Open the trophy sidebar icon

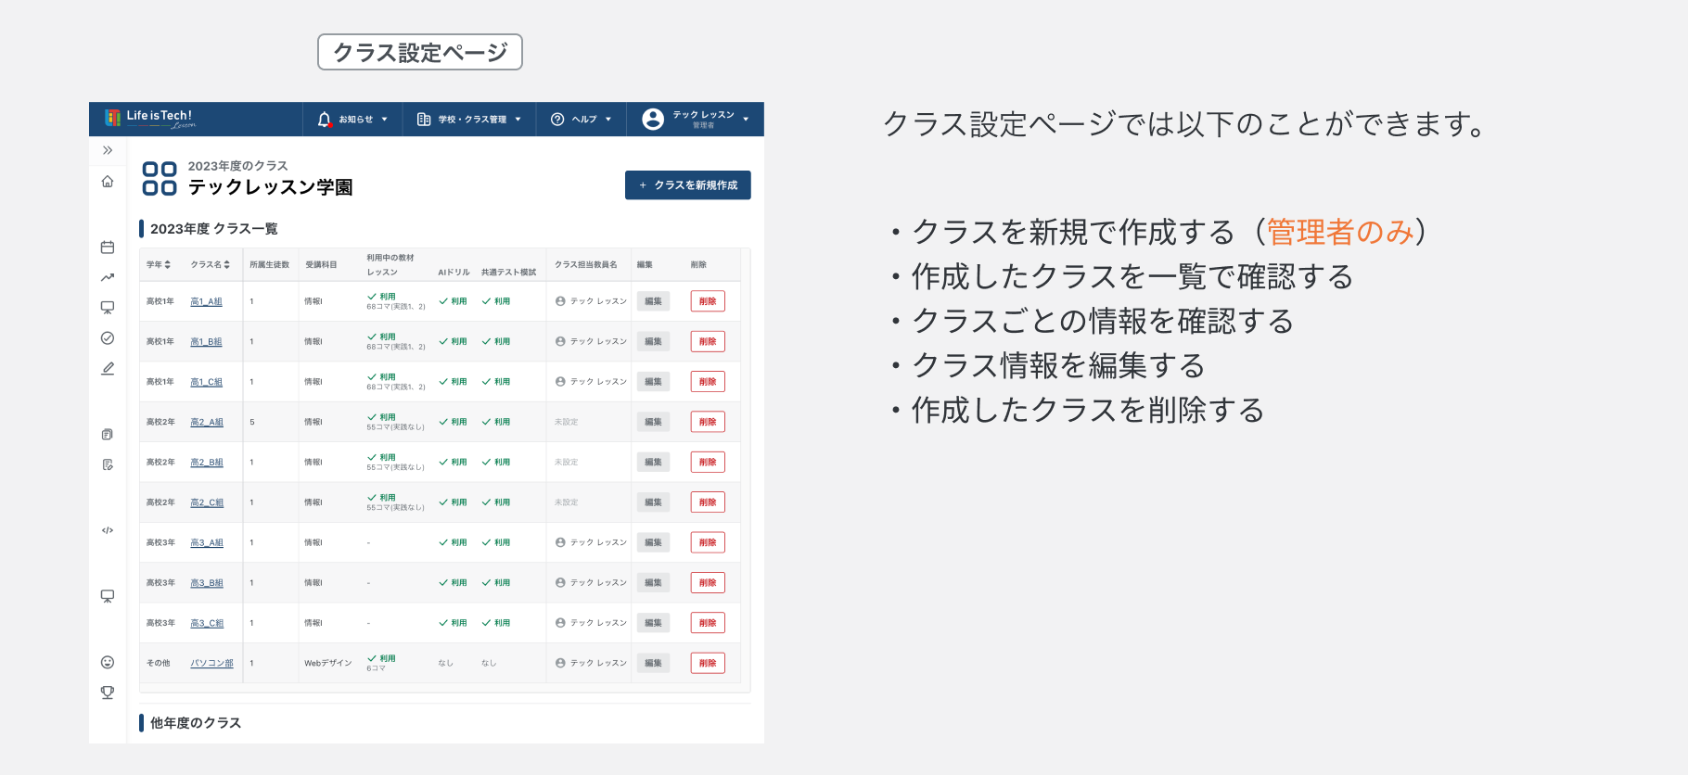[x=108, y=692]
